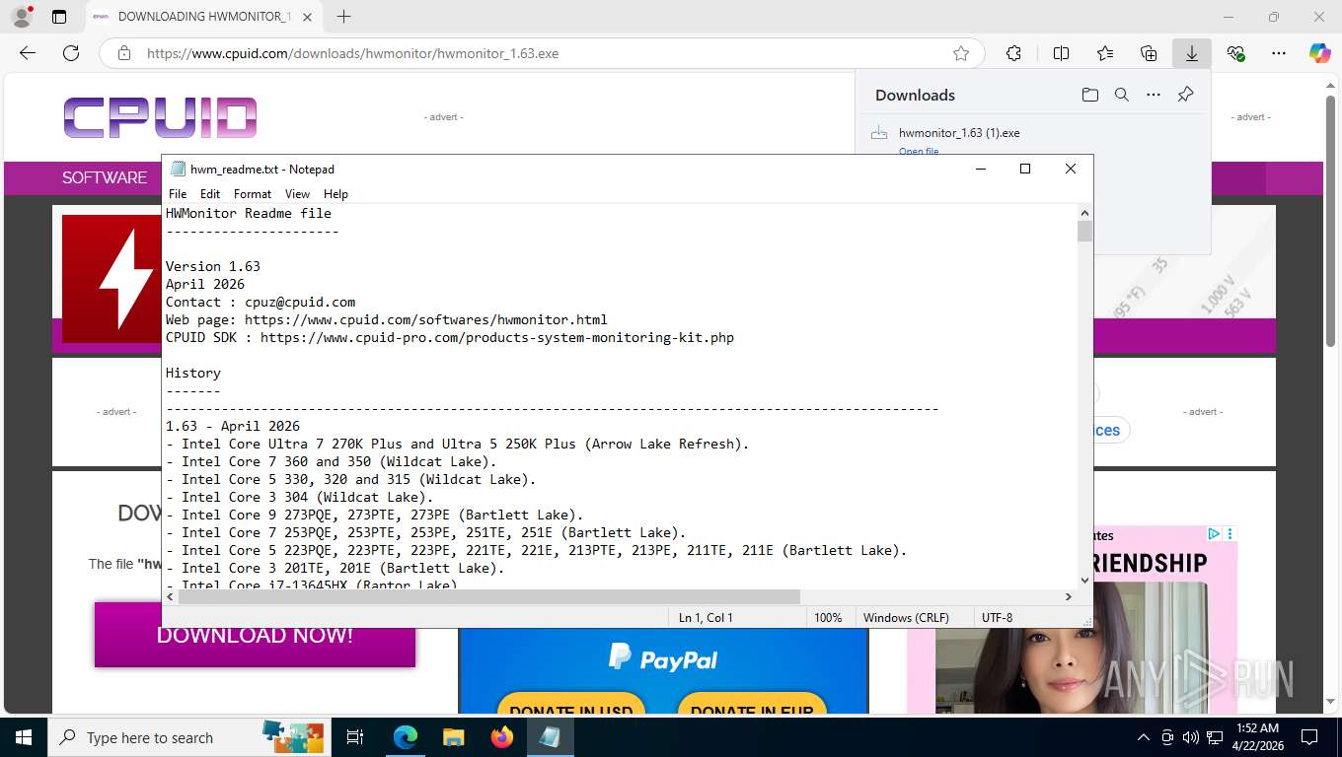Click 'Ln 1, Col 1' in status bar
This screenshot has height=757, width=1342.
coord(706,617)
